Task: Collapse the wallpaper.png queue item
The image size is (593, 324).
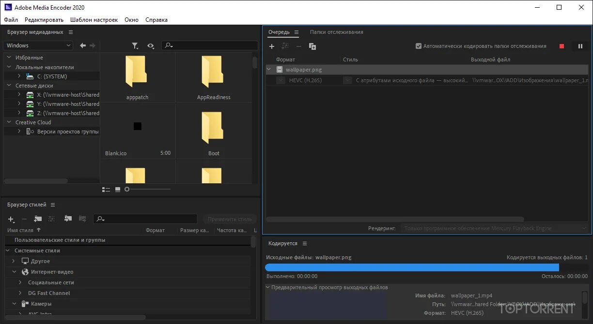Action: (269, 70)
